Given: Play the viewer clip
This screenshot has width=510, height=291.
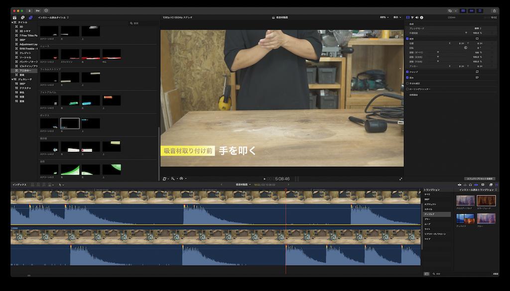Looking at the screenshot, I should click(x=264, y=179).
